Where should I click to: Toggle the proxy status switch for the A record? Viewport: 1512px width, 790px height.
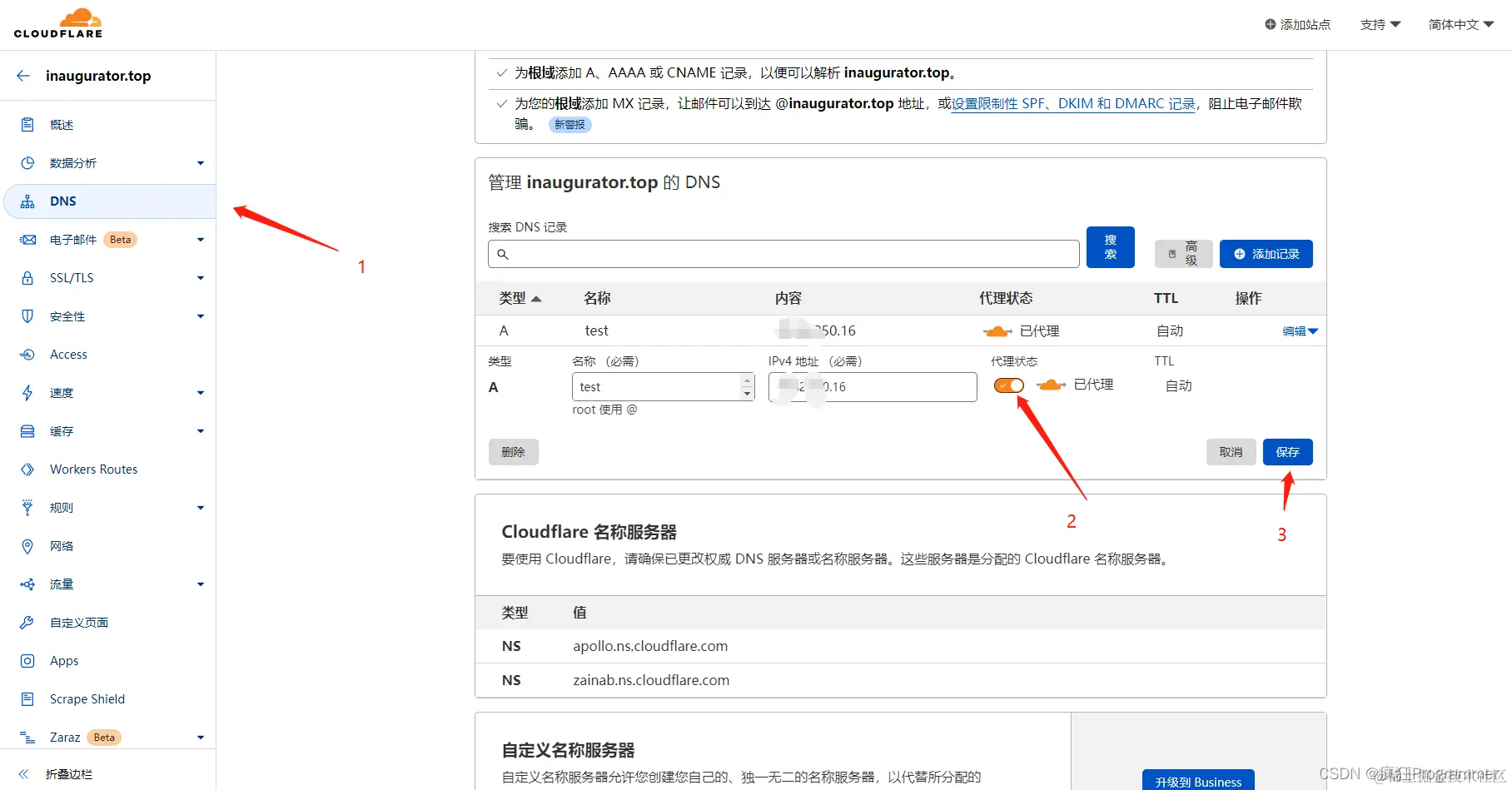click(1008, 385)
